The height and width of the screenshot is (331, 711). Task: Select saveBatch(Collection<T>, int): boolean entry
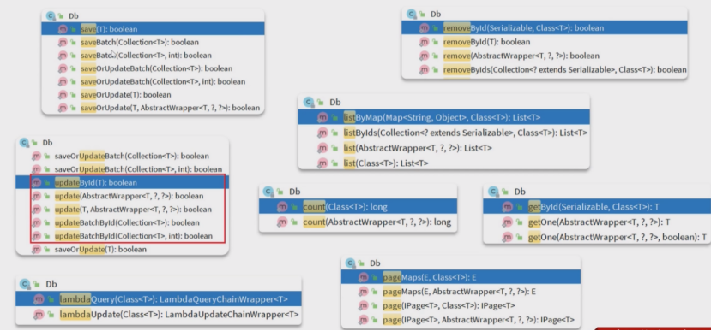click(153, 55)
